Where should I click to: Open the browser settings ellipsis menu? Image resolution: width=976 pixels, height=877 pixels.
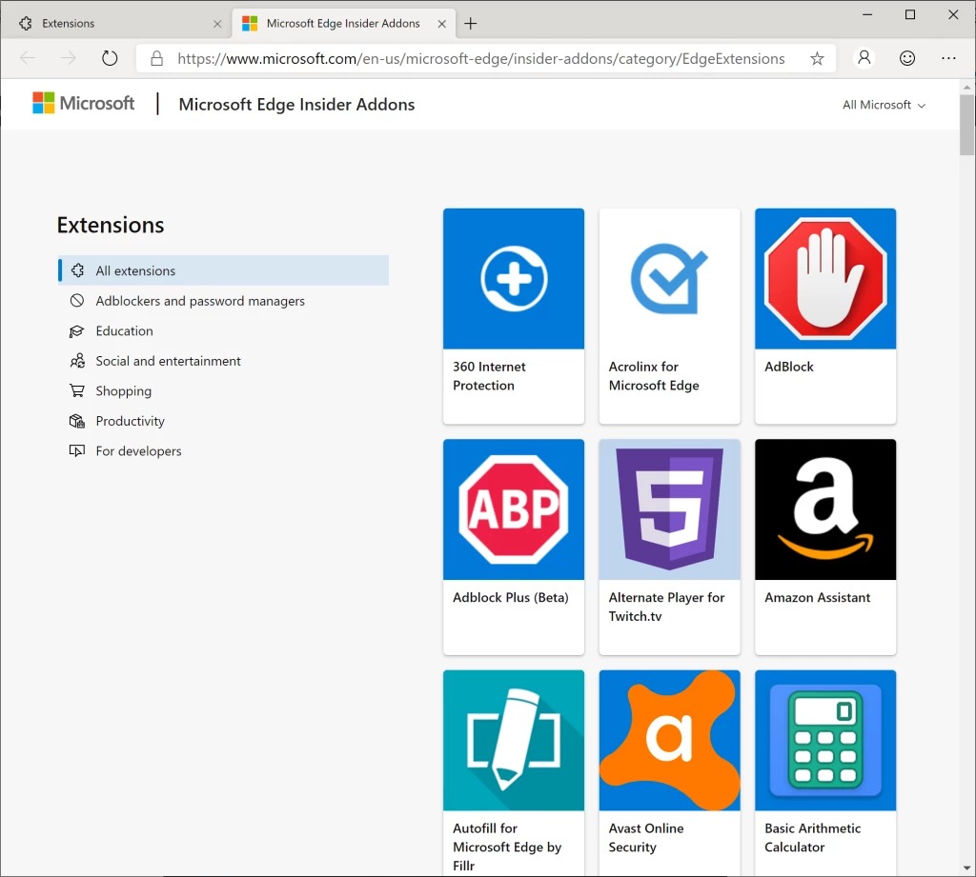point(948,59)
